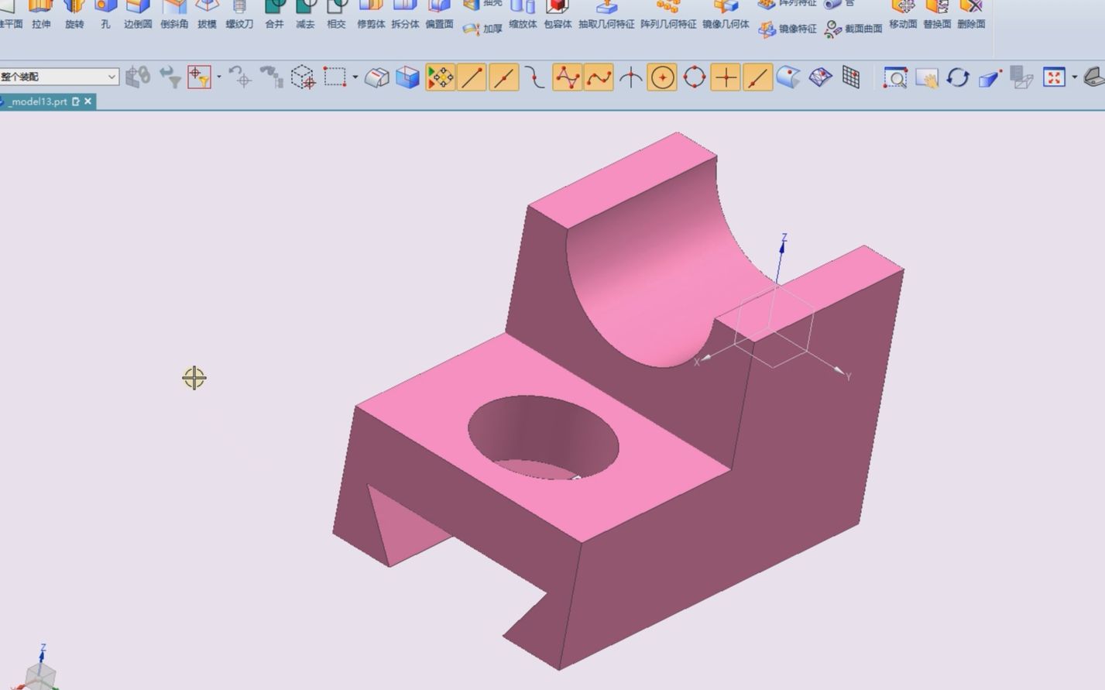The image size is (1105, 690).
Task: Click the 截面曲面 button
Action: click(853, 29)
